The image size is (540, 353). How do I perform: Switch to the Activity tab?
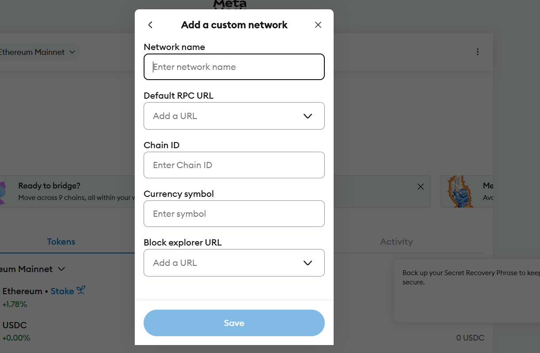[x=396, y=242]
